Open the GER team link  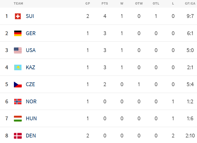click(x=31, y=33)
